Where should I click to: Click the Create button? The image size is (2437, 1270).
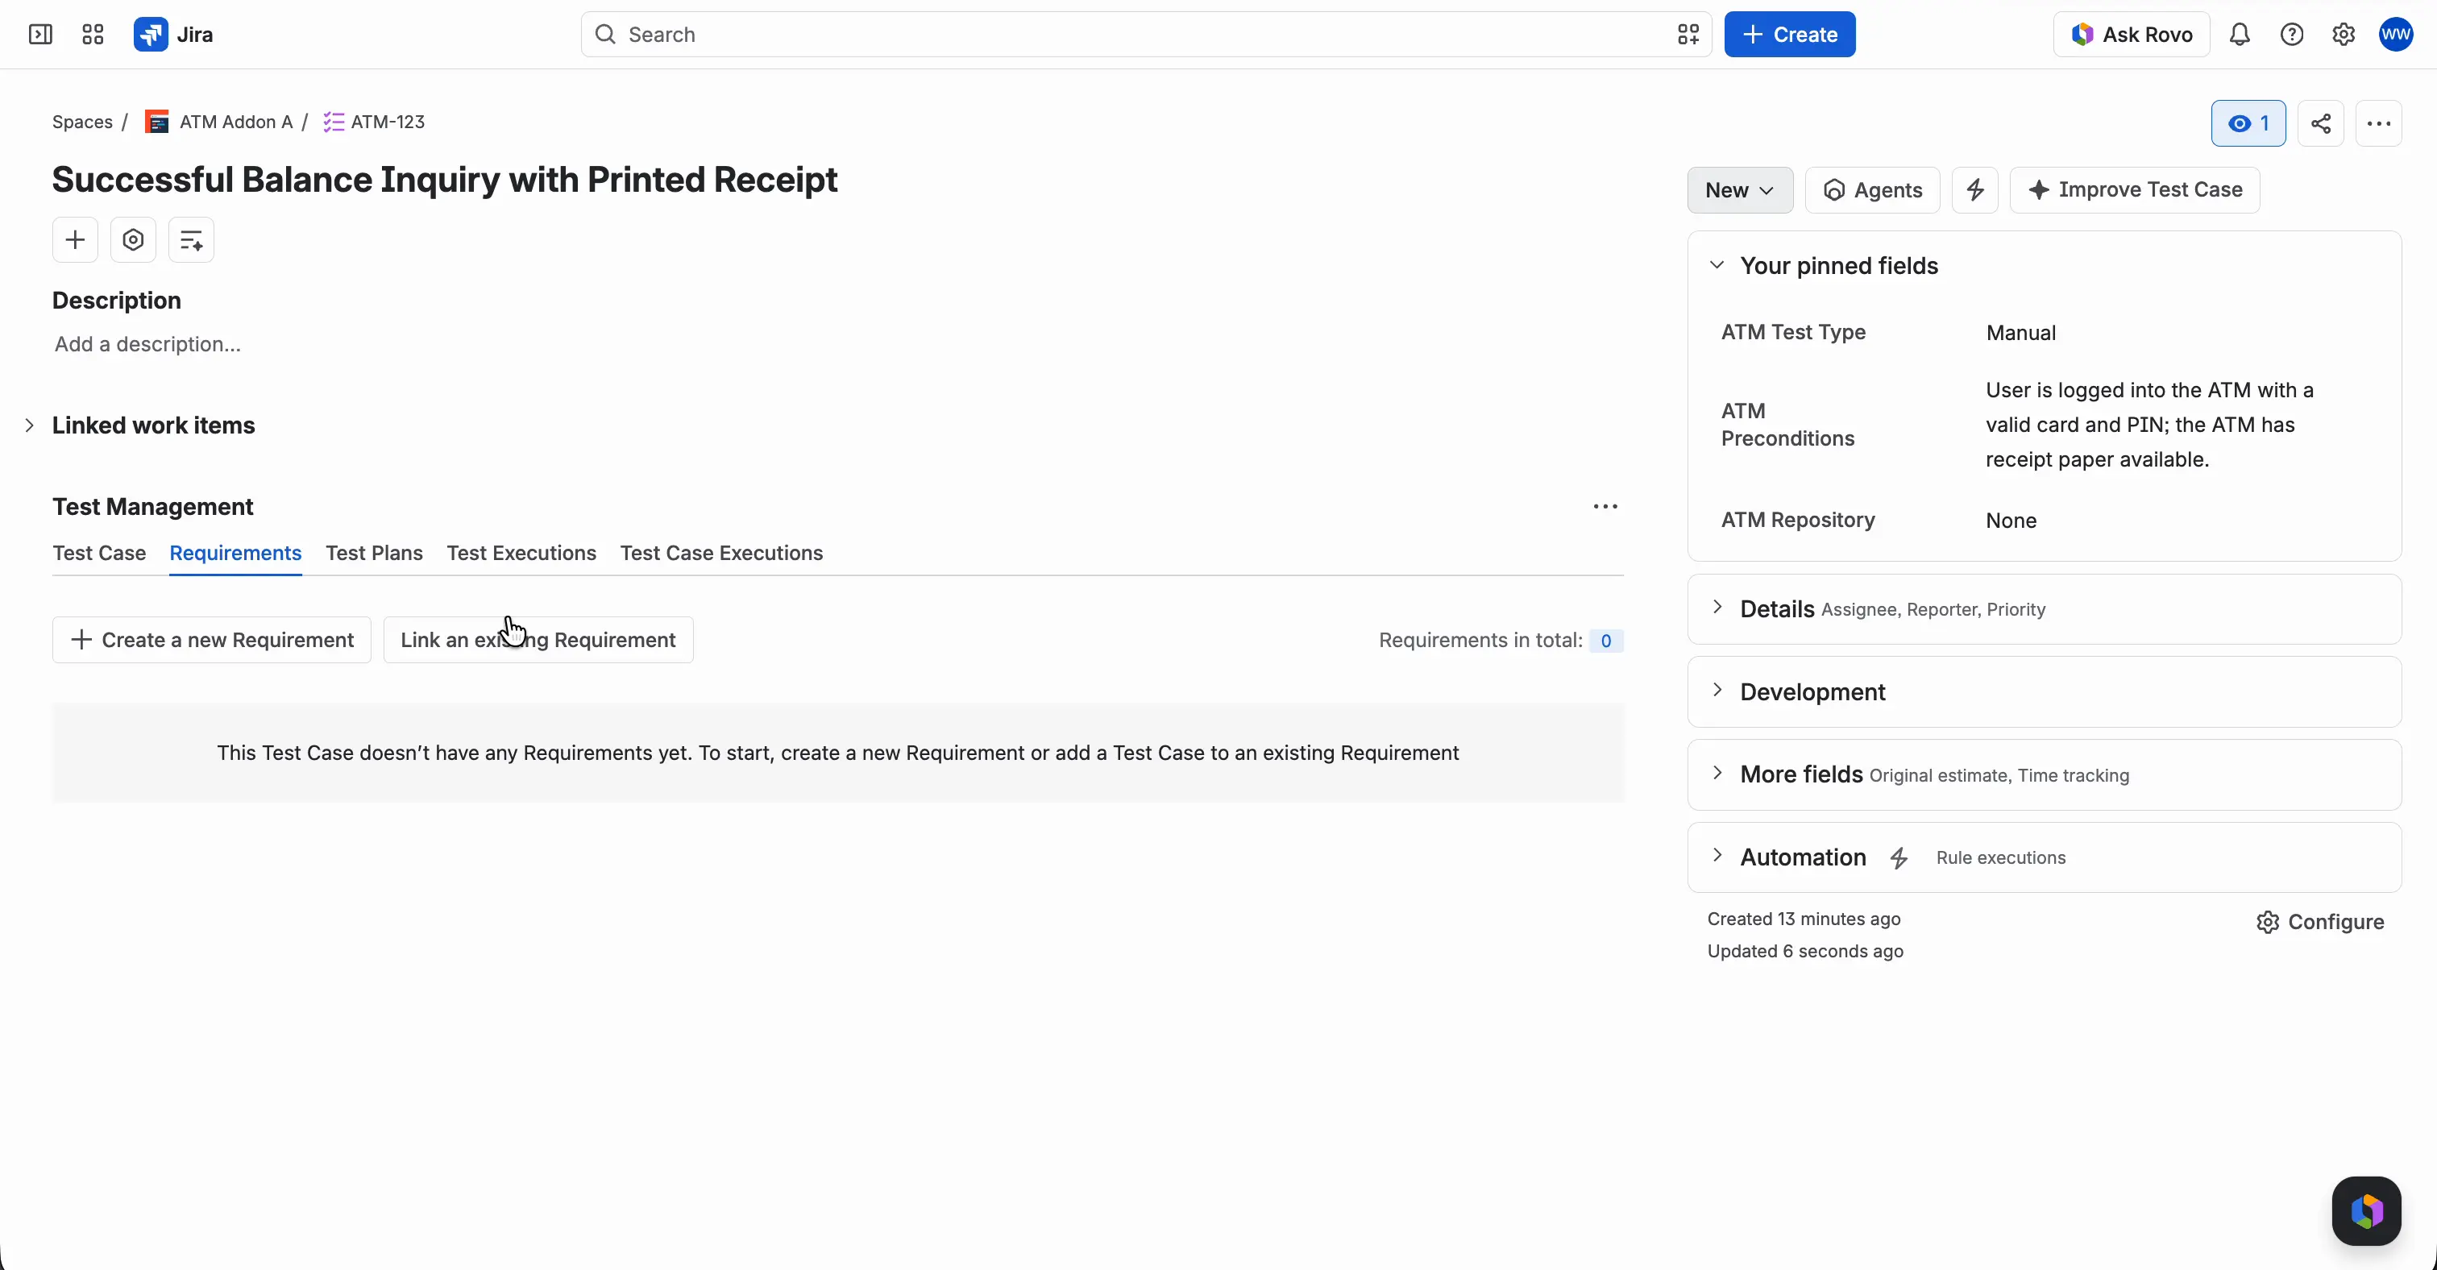[x=1790, y=35]
